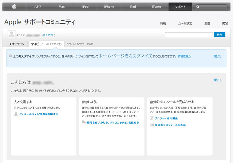Screen dimensions: 233x163
Task: Select the サポート navigation item
Action: [x=180, y=7]
